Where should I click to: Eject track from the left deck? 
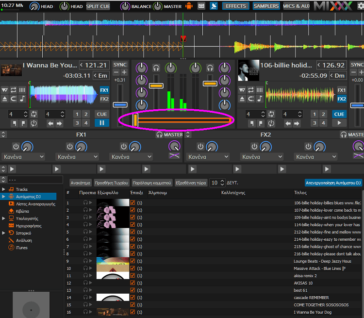click(5, 99)
